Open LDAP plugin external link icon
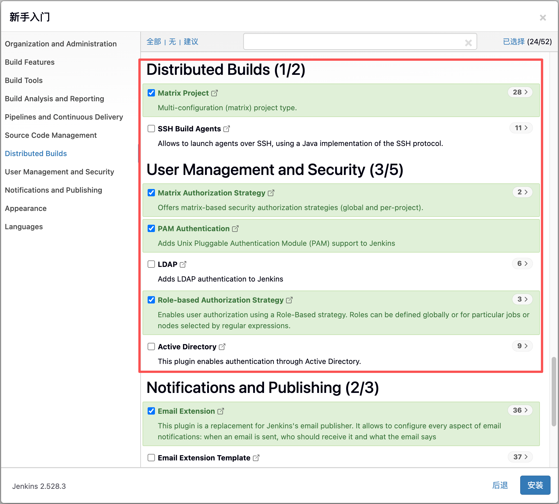 [183, 264]
